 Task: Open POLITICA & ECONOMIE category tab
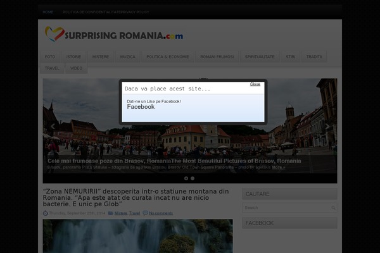coord(168,57)
